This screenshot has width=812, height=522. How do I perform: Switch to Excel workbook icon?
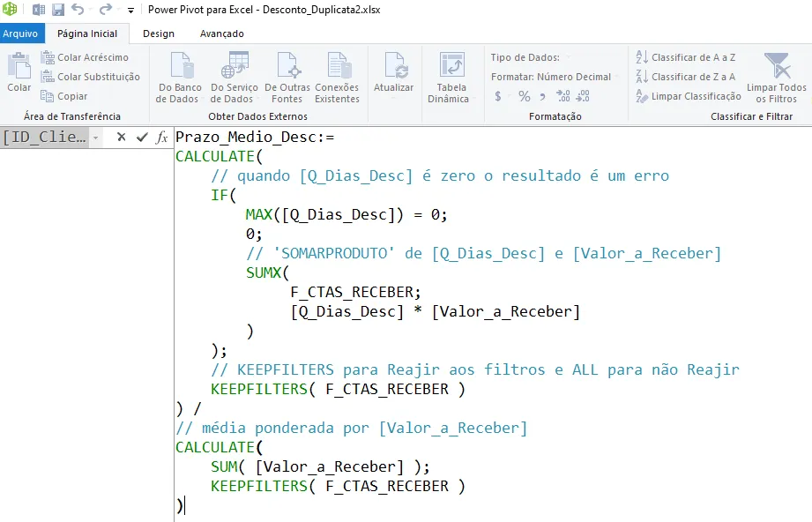click(x=39, y=10)
